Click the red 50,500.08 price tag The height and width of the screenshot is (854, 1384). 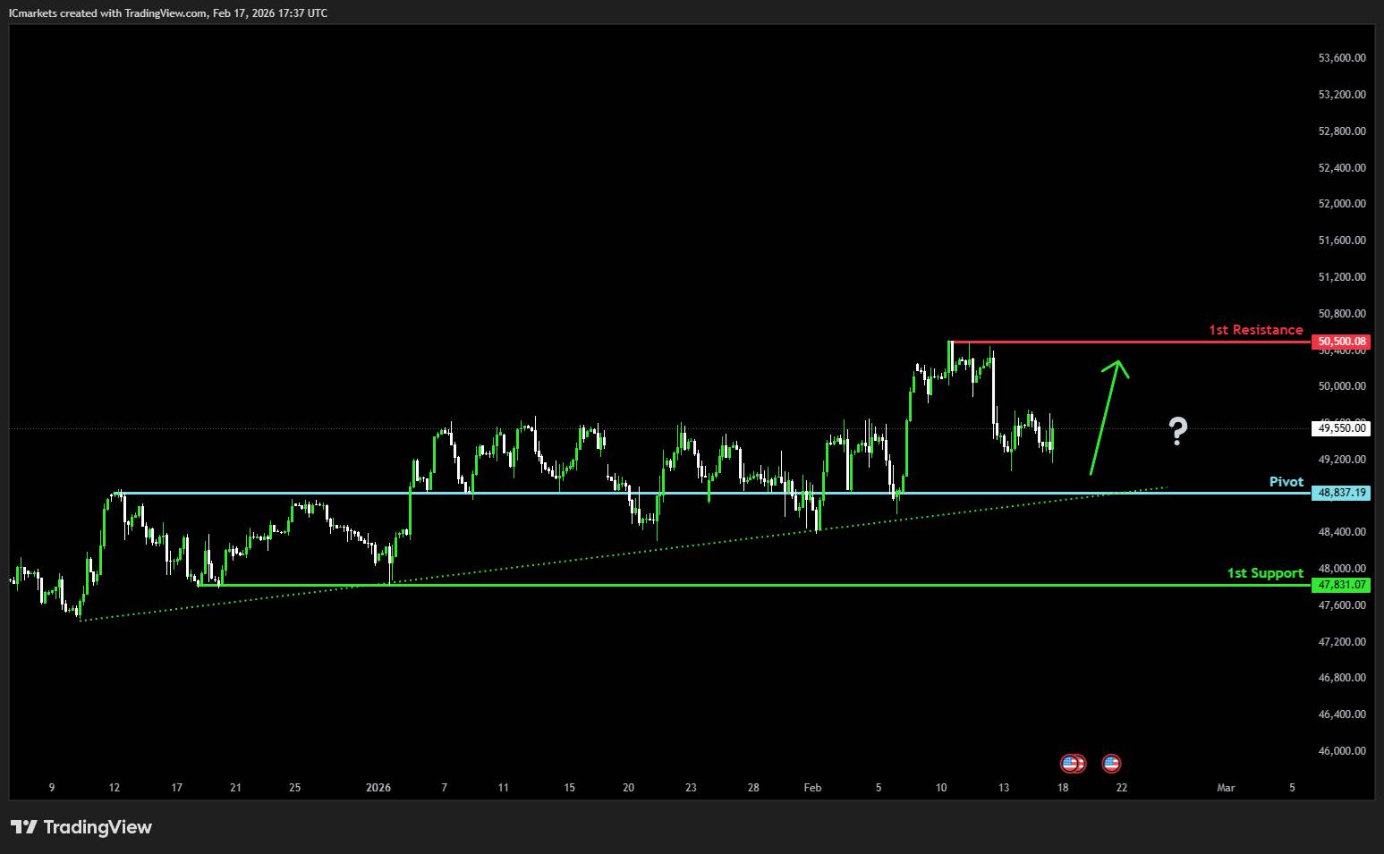coord(1341,342)
